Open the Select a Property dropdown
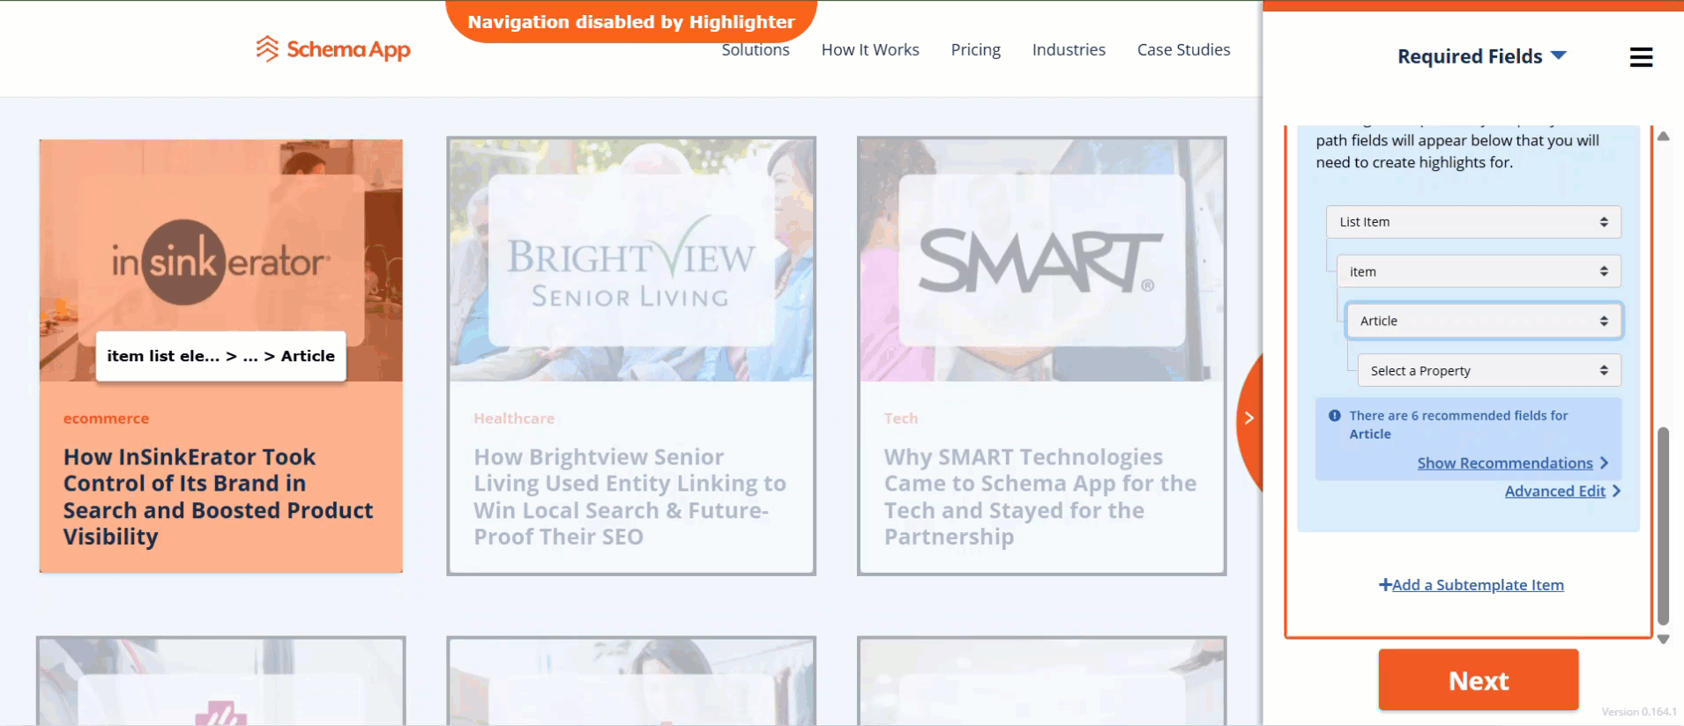 [x=1489, y=371]
